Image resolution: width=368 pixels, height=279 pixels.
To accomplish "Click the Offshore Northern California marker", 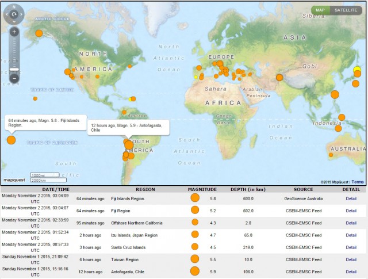I will 68,72.
